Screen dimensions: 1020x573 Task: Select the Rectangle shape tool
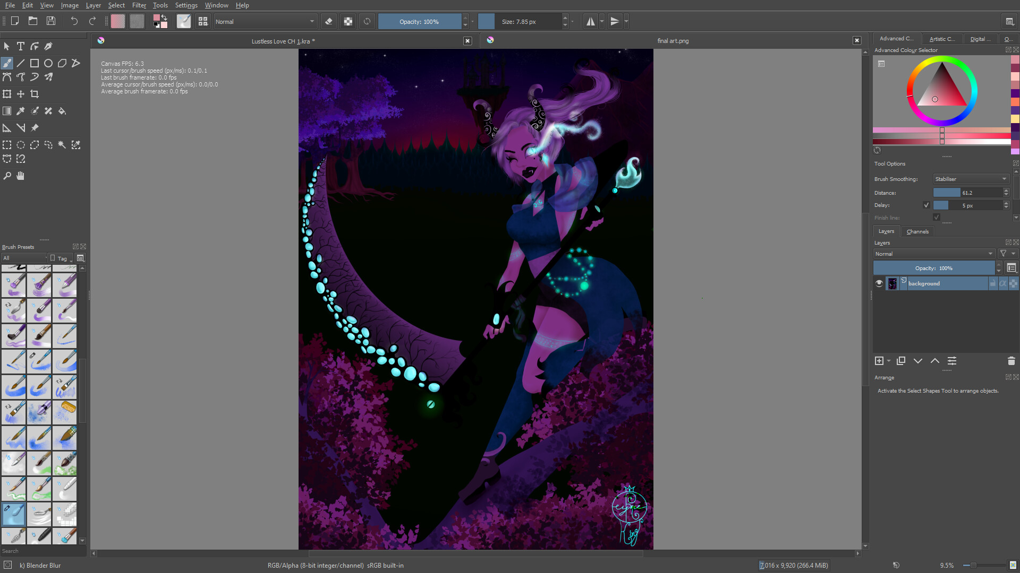pyautogui.click(x=35, y=63)
